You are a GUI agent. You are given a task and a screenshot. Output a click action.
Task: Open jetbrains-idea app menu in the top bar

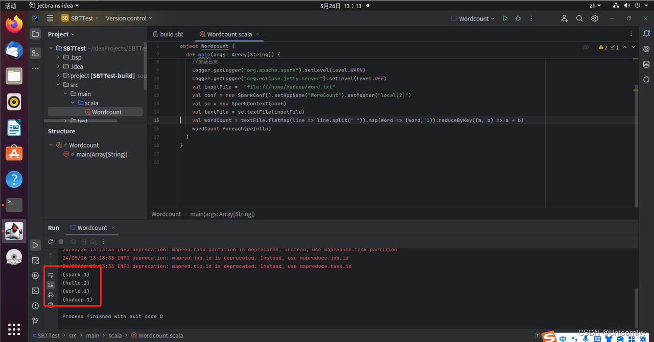tap(54, 6)
